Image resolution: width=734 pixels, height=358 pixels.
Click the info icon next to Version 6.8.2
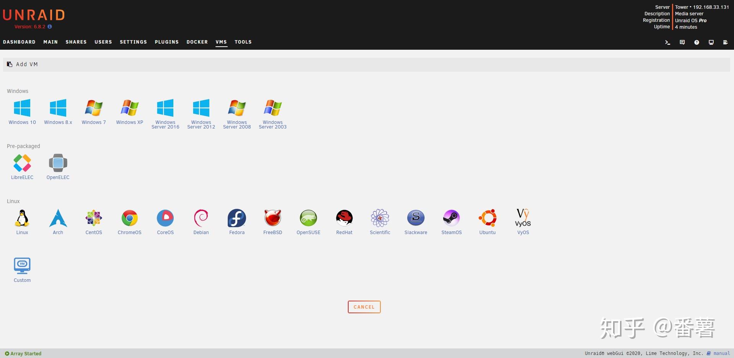[x=49, y=27]
